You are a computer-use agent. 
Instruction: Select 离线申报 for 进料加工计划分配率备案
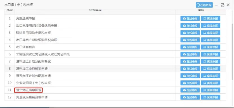(x=210, y=61)
